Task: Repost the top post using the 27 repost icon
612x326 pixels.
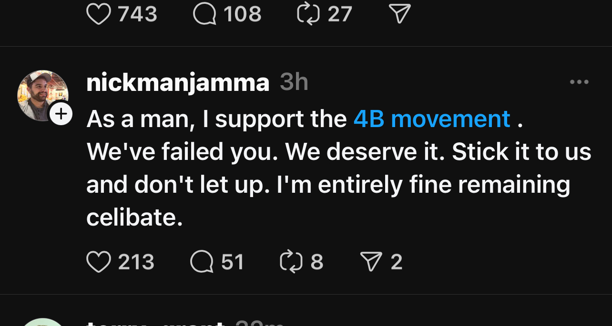Action: click(308, 14)
